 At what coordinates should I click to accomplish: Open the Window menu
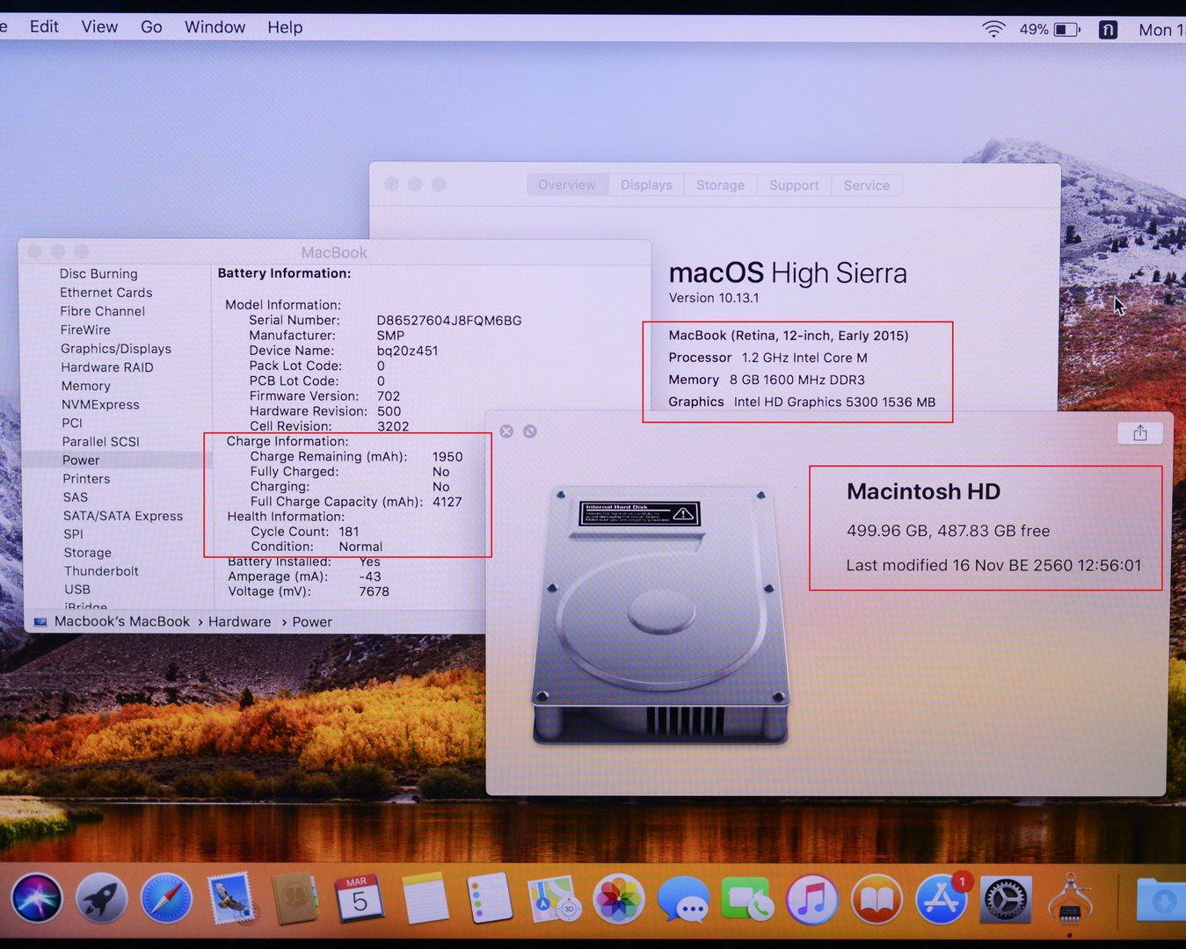pos(215,27)
